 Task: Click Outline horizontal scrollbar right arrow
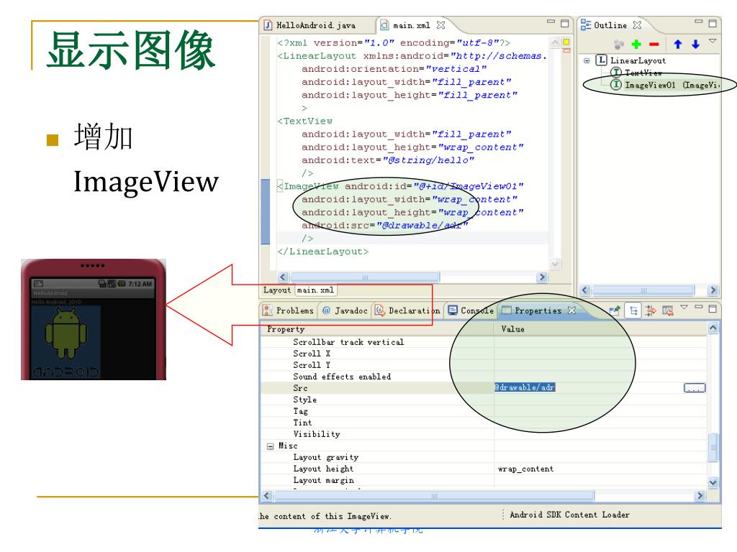[x=713, y=290]
